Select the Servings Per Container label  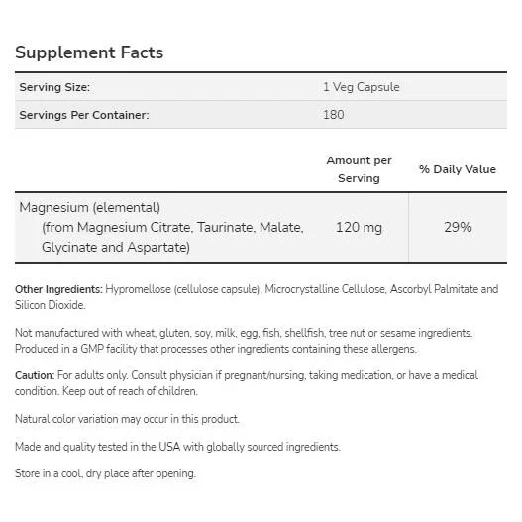pyautogui.click(x=84, y=115)
